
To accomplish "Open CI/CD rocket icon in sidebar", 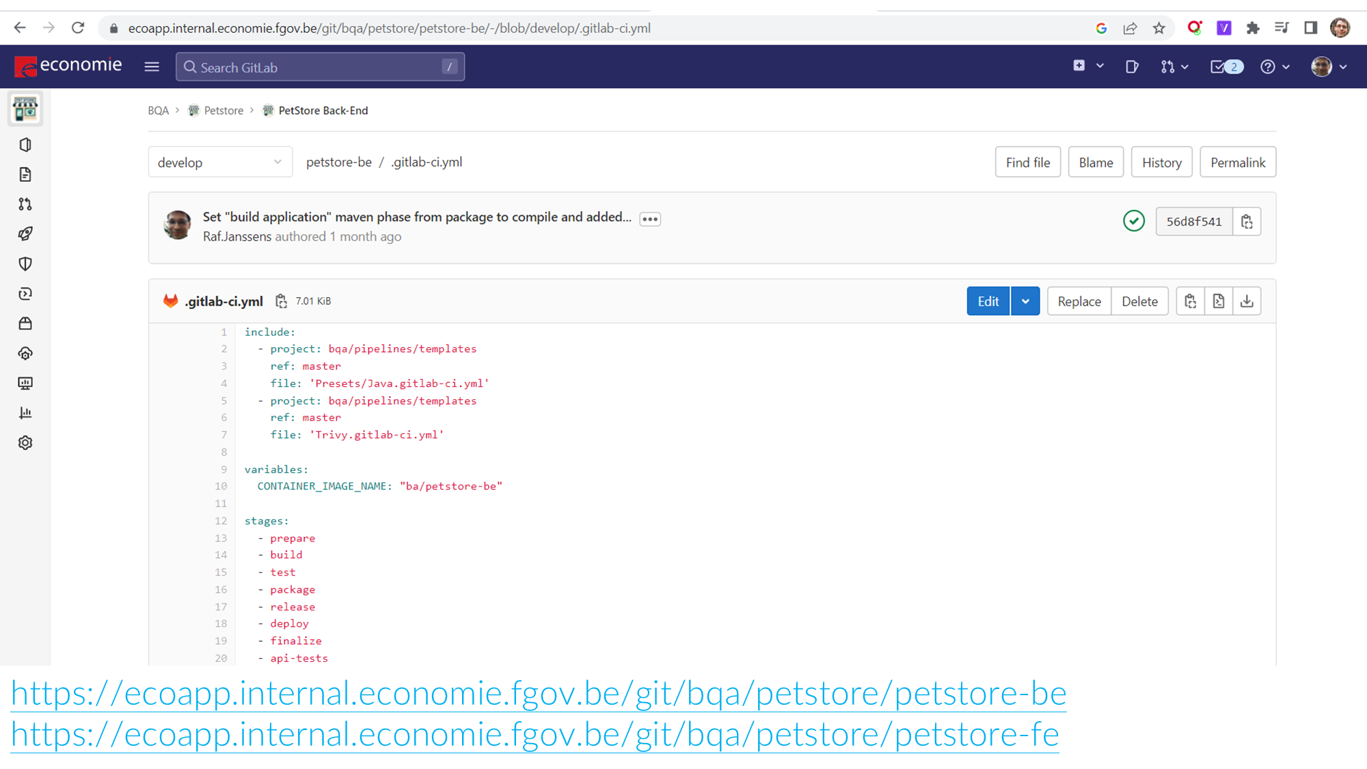I will click(x=25, y=234).
